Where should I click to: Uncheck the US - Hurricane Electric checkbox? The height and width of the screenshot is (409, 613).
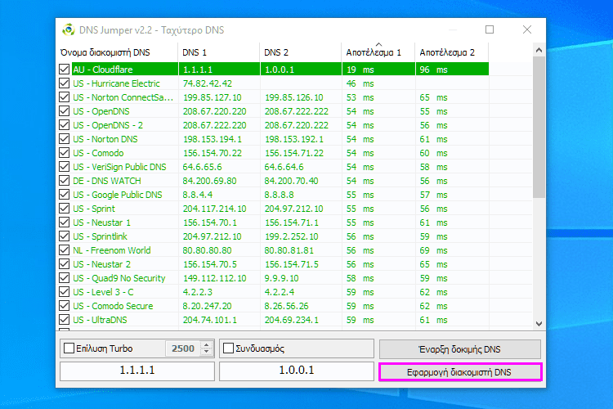tap(64, 83)
